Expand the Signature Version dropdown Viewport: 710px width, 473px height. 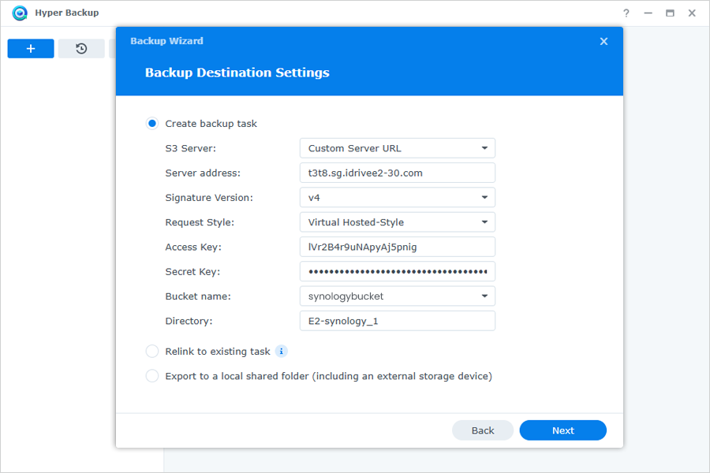point(397,197)
